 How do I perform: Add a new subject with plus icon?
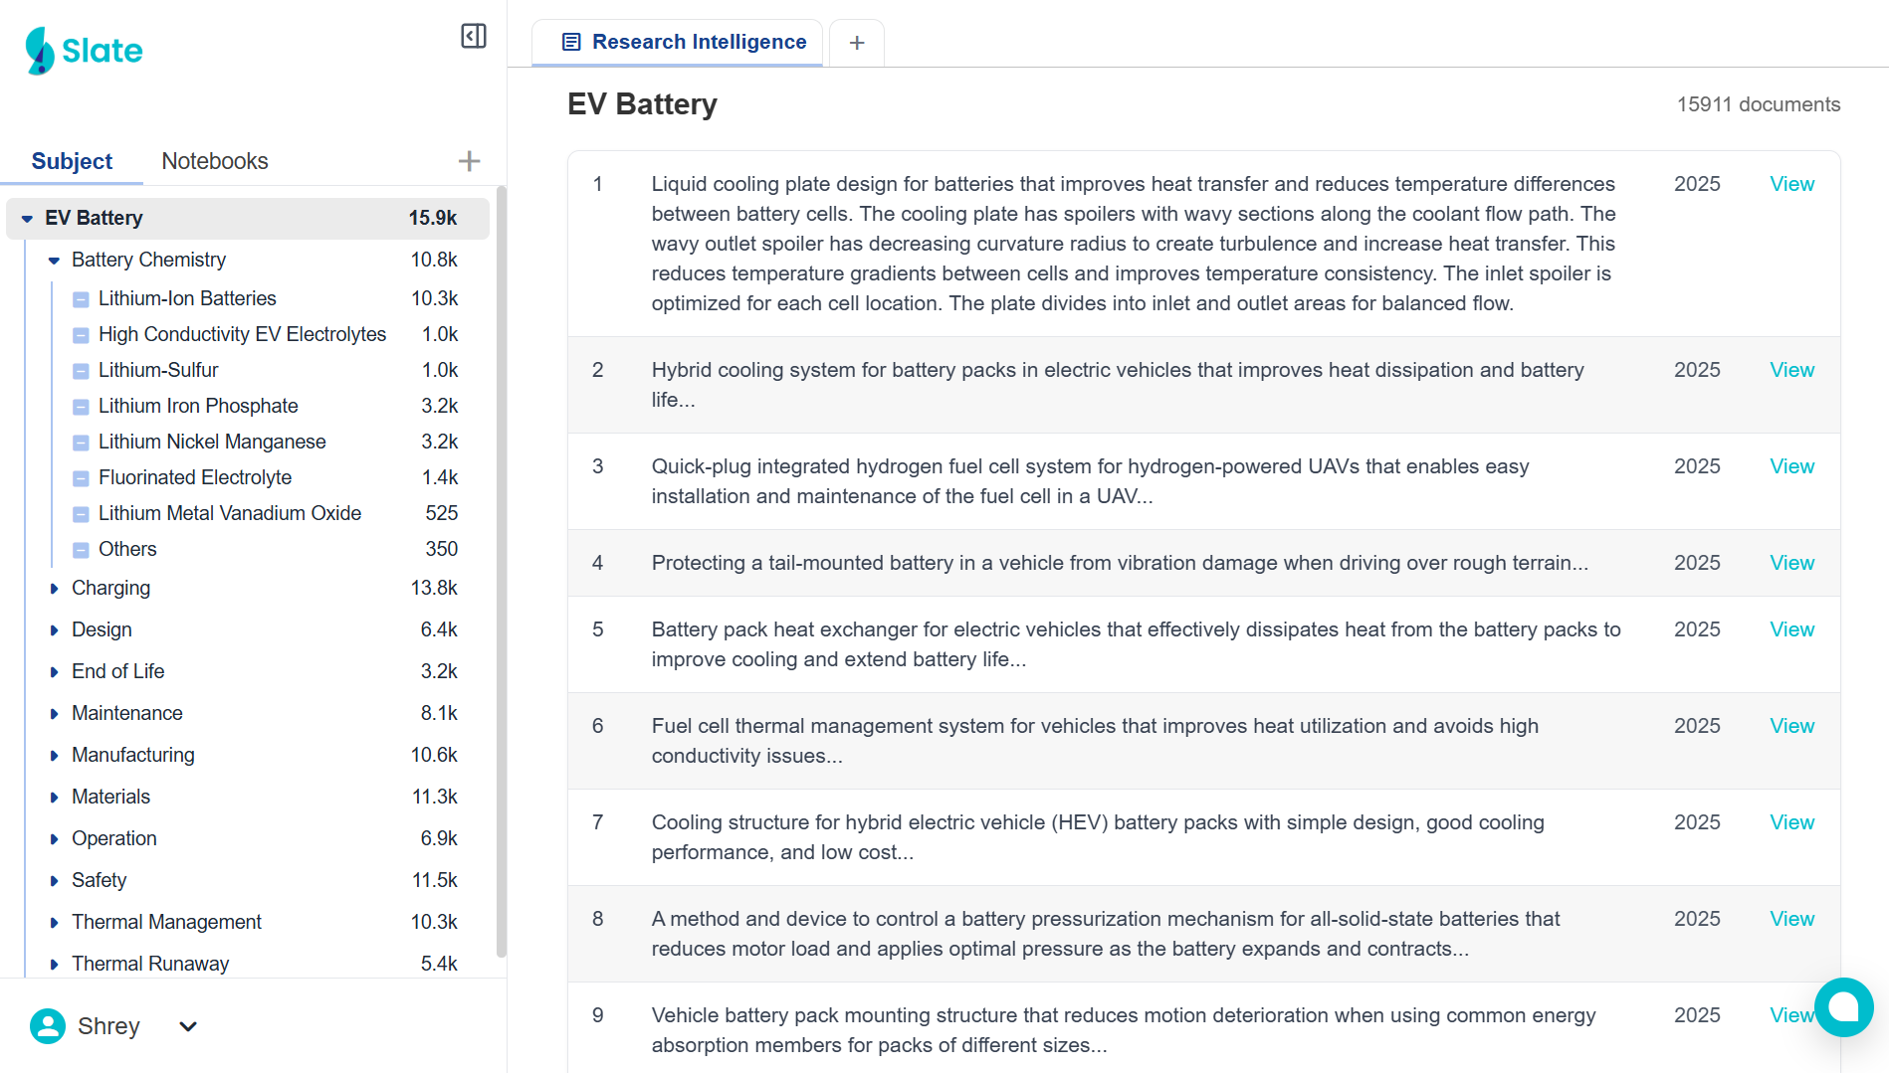tap(469, 161)
